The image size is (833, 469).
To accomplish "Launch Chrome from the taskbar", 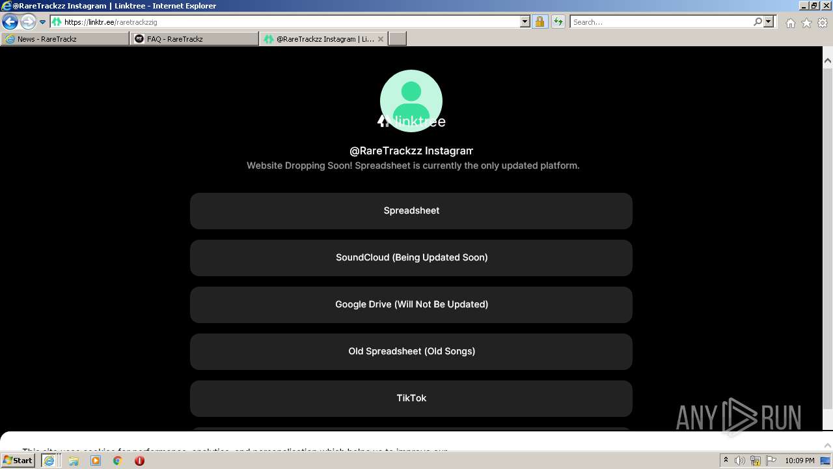I will 118,461.
